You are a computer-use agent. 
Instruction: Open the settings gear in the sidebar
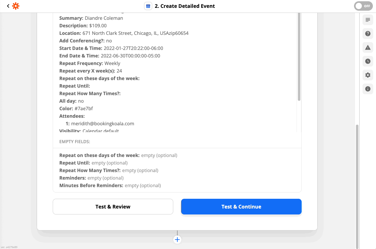coord(368,75)
